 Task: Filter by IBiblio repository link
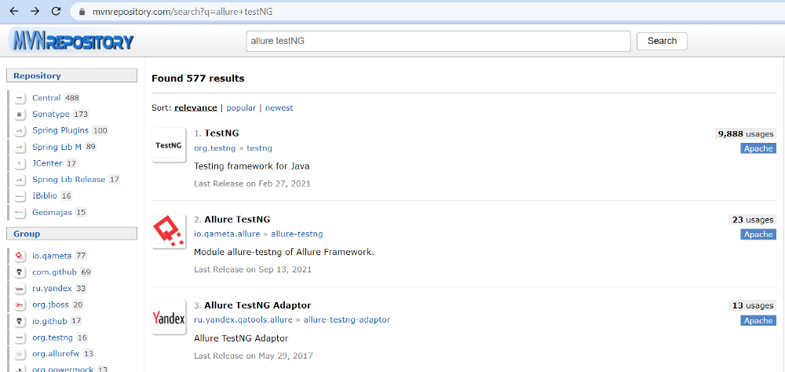(x=45, y=195)
